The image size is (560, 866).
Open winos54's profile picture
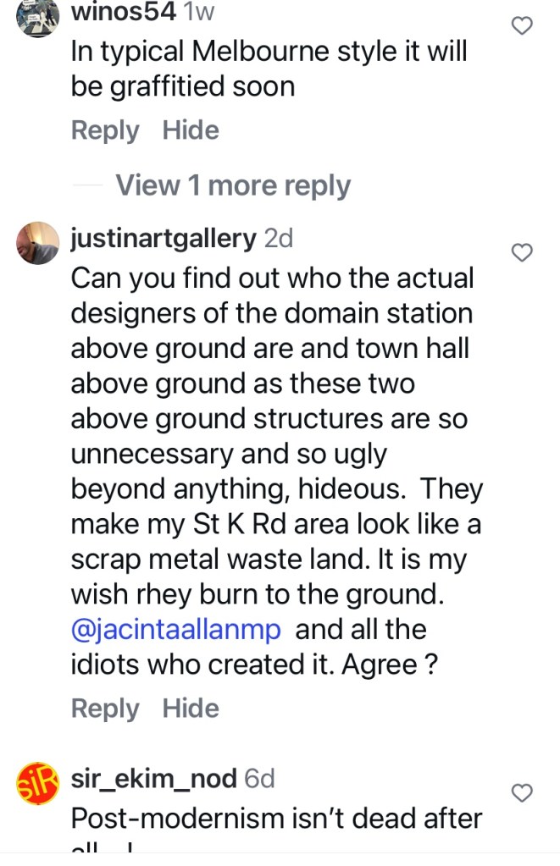pyautogui.click(x=37, y=19)
